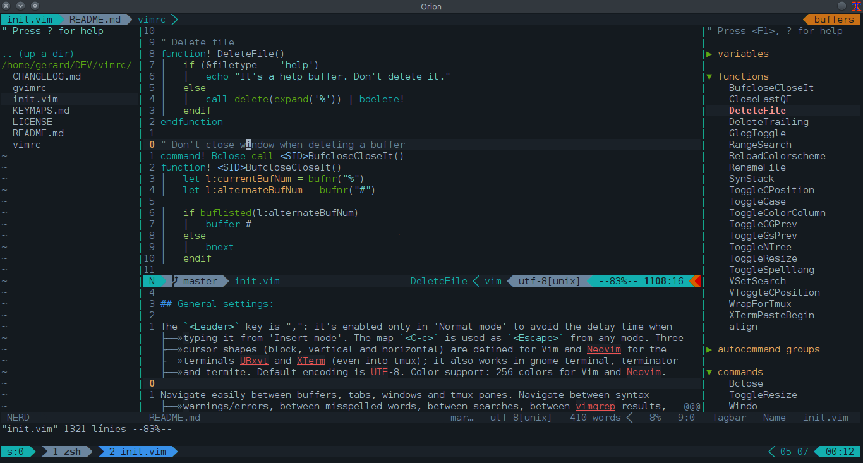Click the NERD statusline label
This screenshot has width=863, height=463.
click(18, 418)
